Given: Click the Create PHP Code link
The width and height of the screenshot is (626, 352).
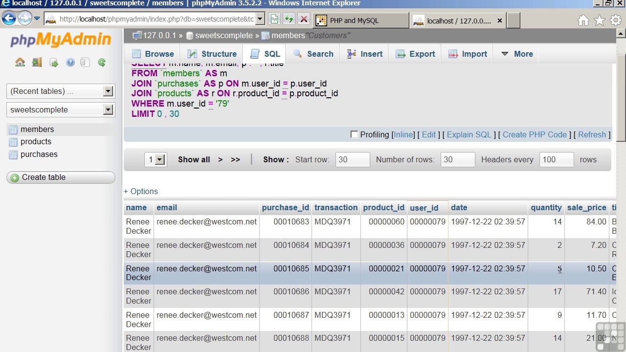Looking at the screenshot, I should coord(535,134).
